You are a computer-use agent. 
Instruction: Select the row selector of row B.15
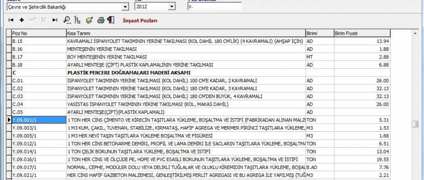[x=8, y=41]
